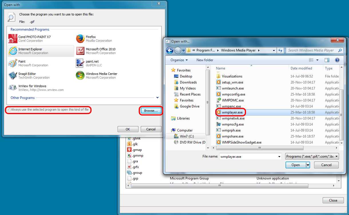Viewport: 349px width, 215px height.
Task: Select .group extension in background list
Action: click(x=137, y=173)
